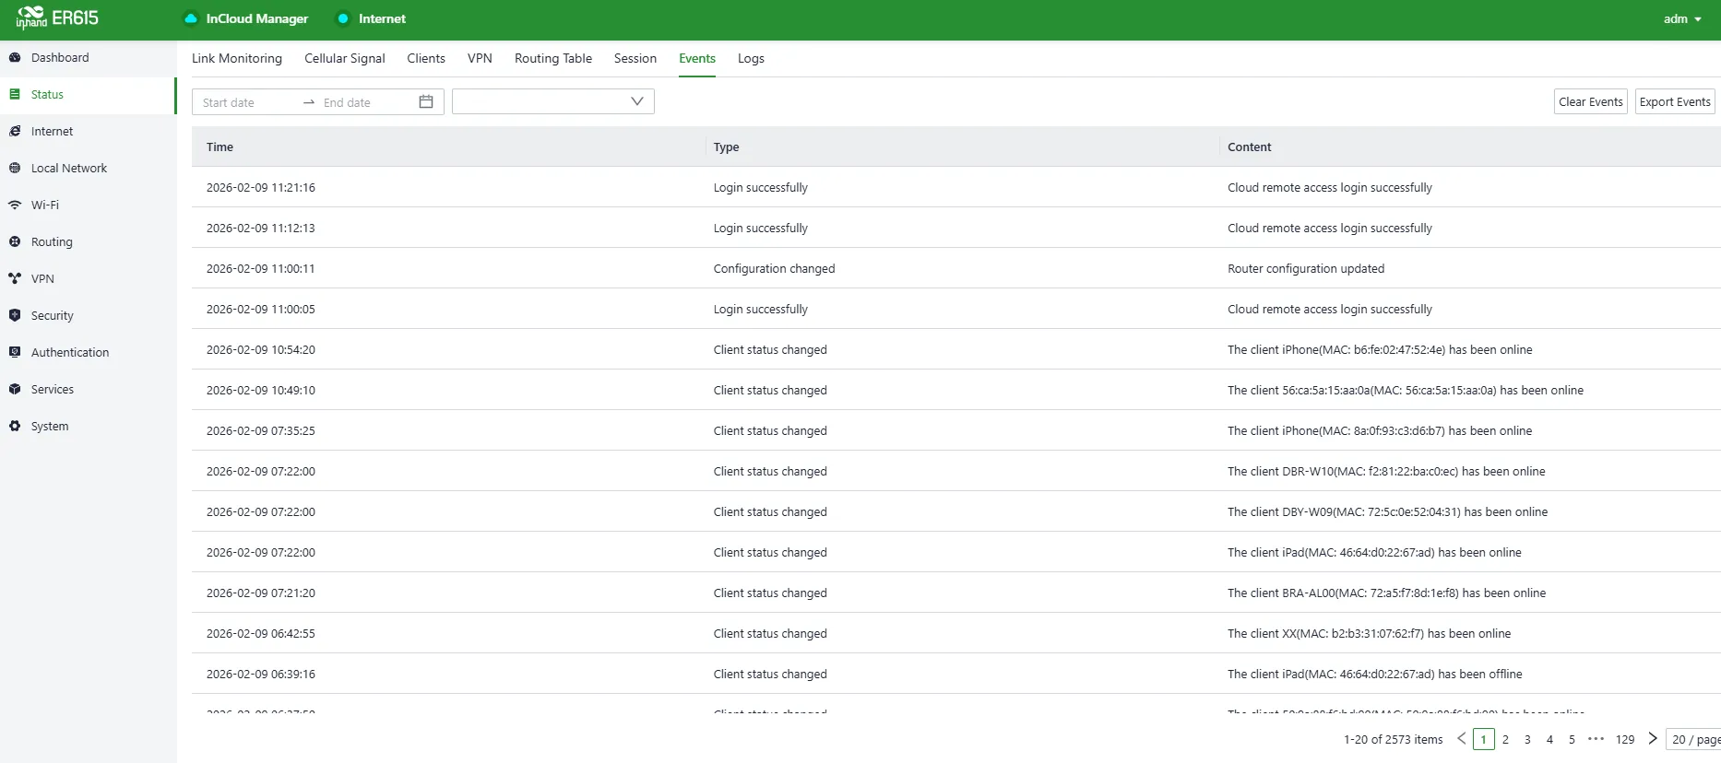Click the Internet globe icon in sidebar
The height and width of the screenshot is (763, 1721).
click(x=15, y=131)
